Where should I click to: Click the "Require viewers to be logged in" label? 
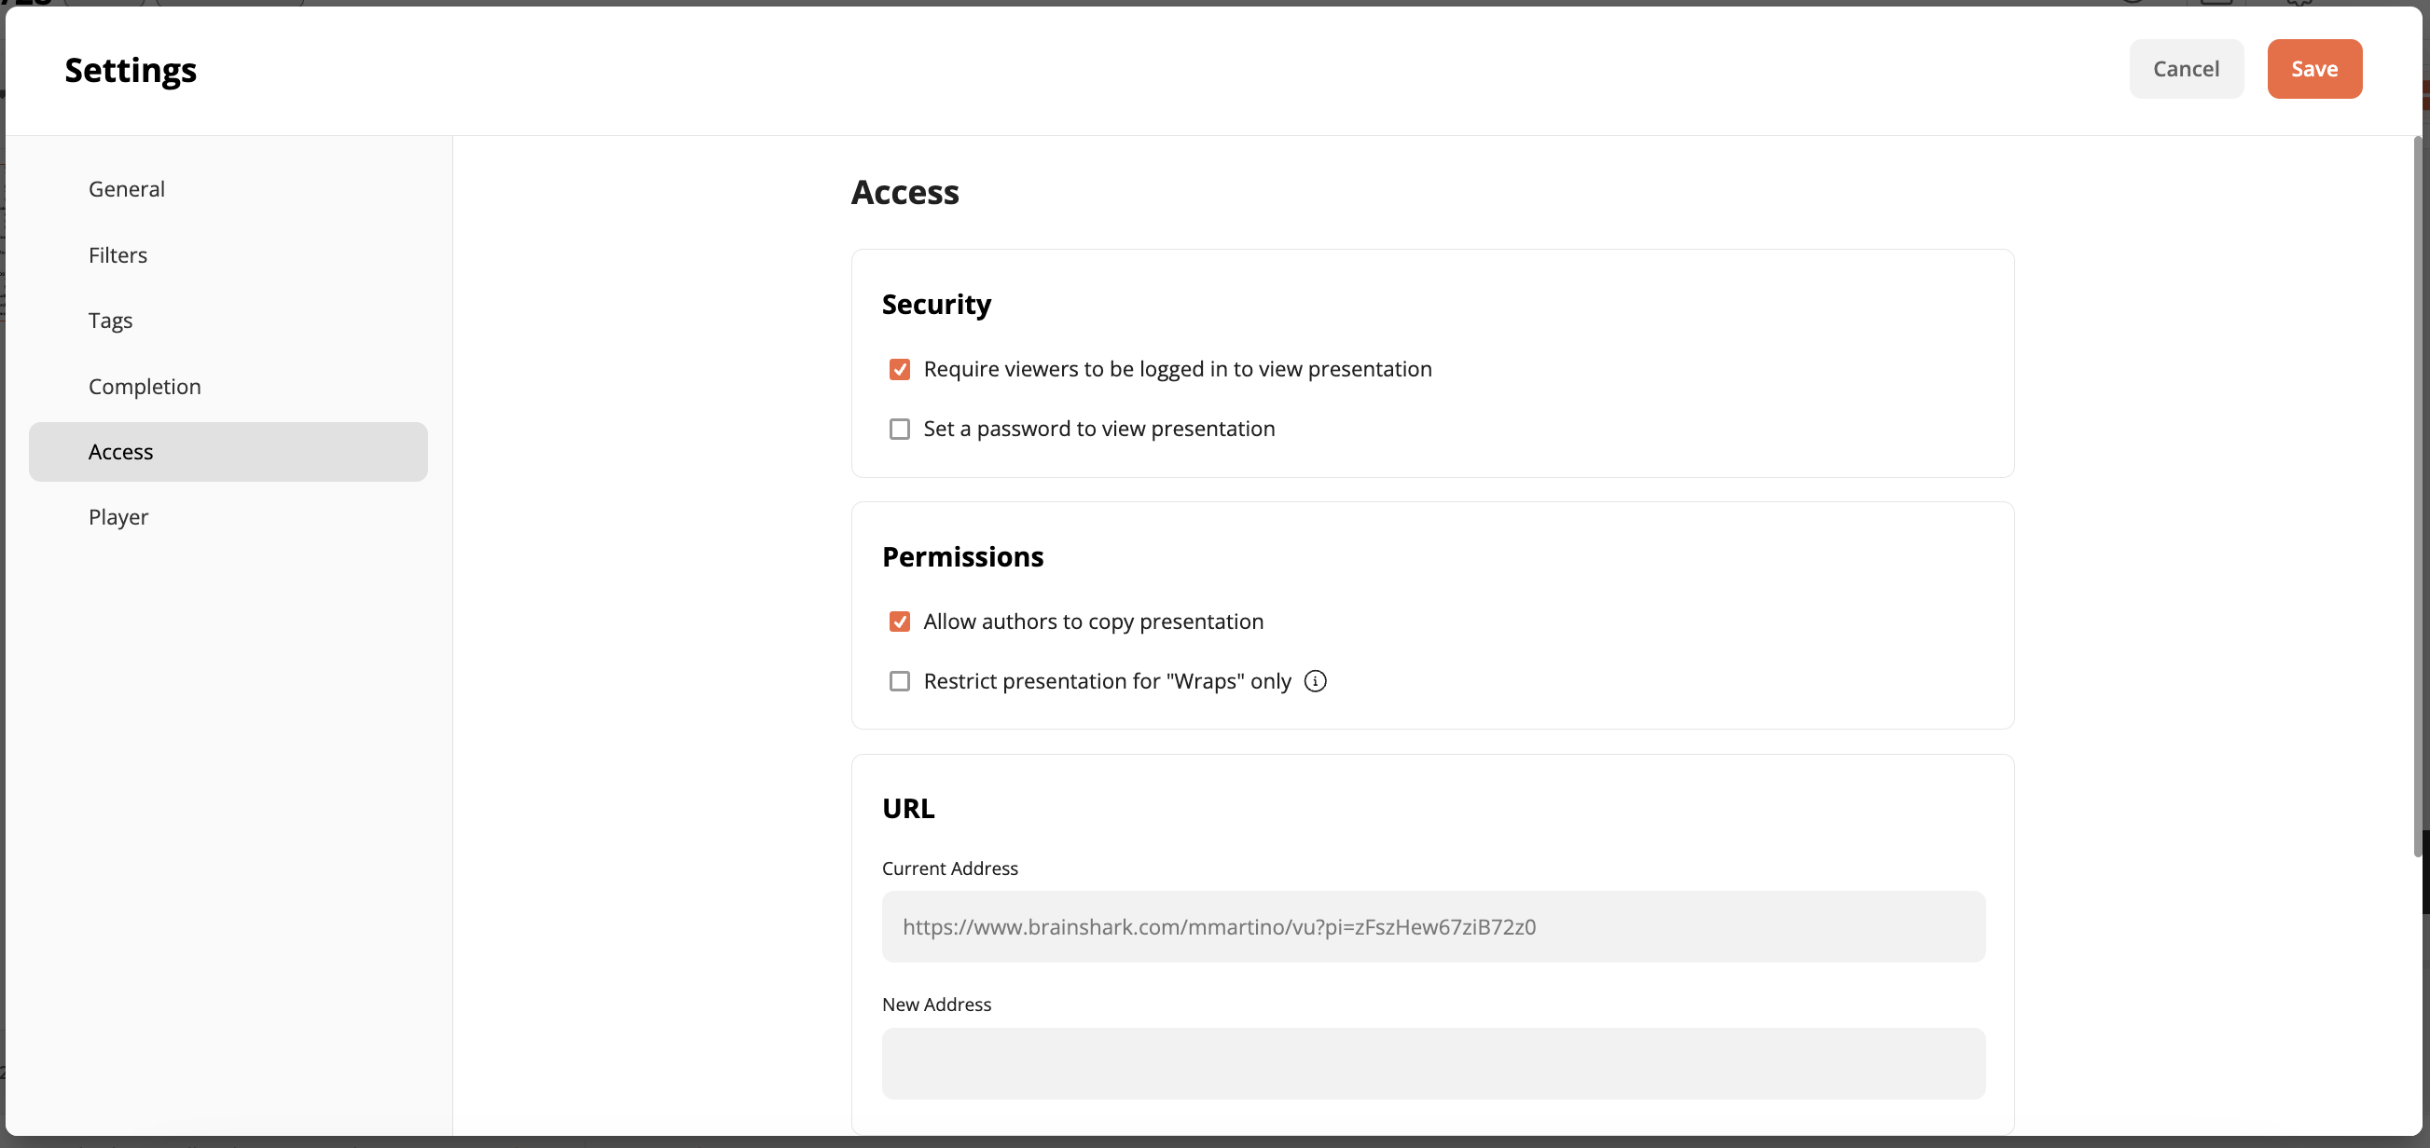pyautogui.click(x=1178, y=368)
